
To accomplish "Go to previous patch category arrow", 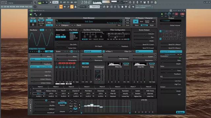I will [x=57, y=25].
